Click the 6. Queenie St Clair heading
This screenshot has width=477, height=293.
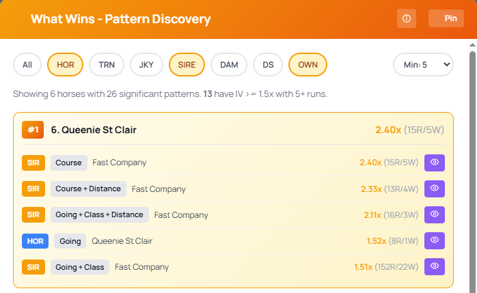point(94,130)
